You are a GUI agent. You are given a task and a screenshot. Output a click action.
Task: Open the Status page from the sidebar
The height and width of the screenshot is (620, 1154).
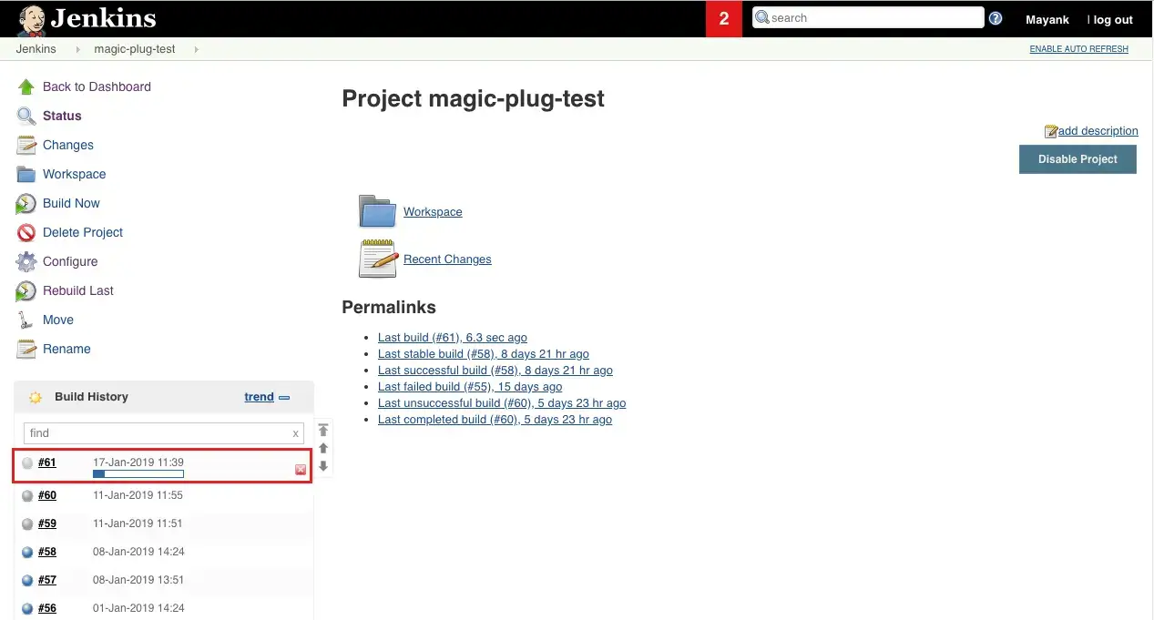click(62, 116)
